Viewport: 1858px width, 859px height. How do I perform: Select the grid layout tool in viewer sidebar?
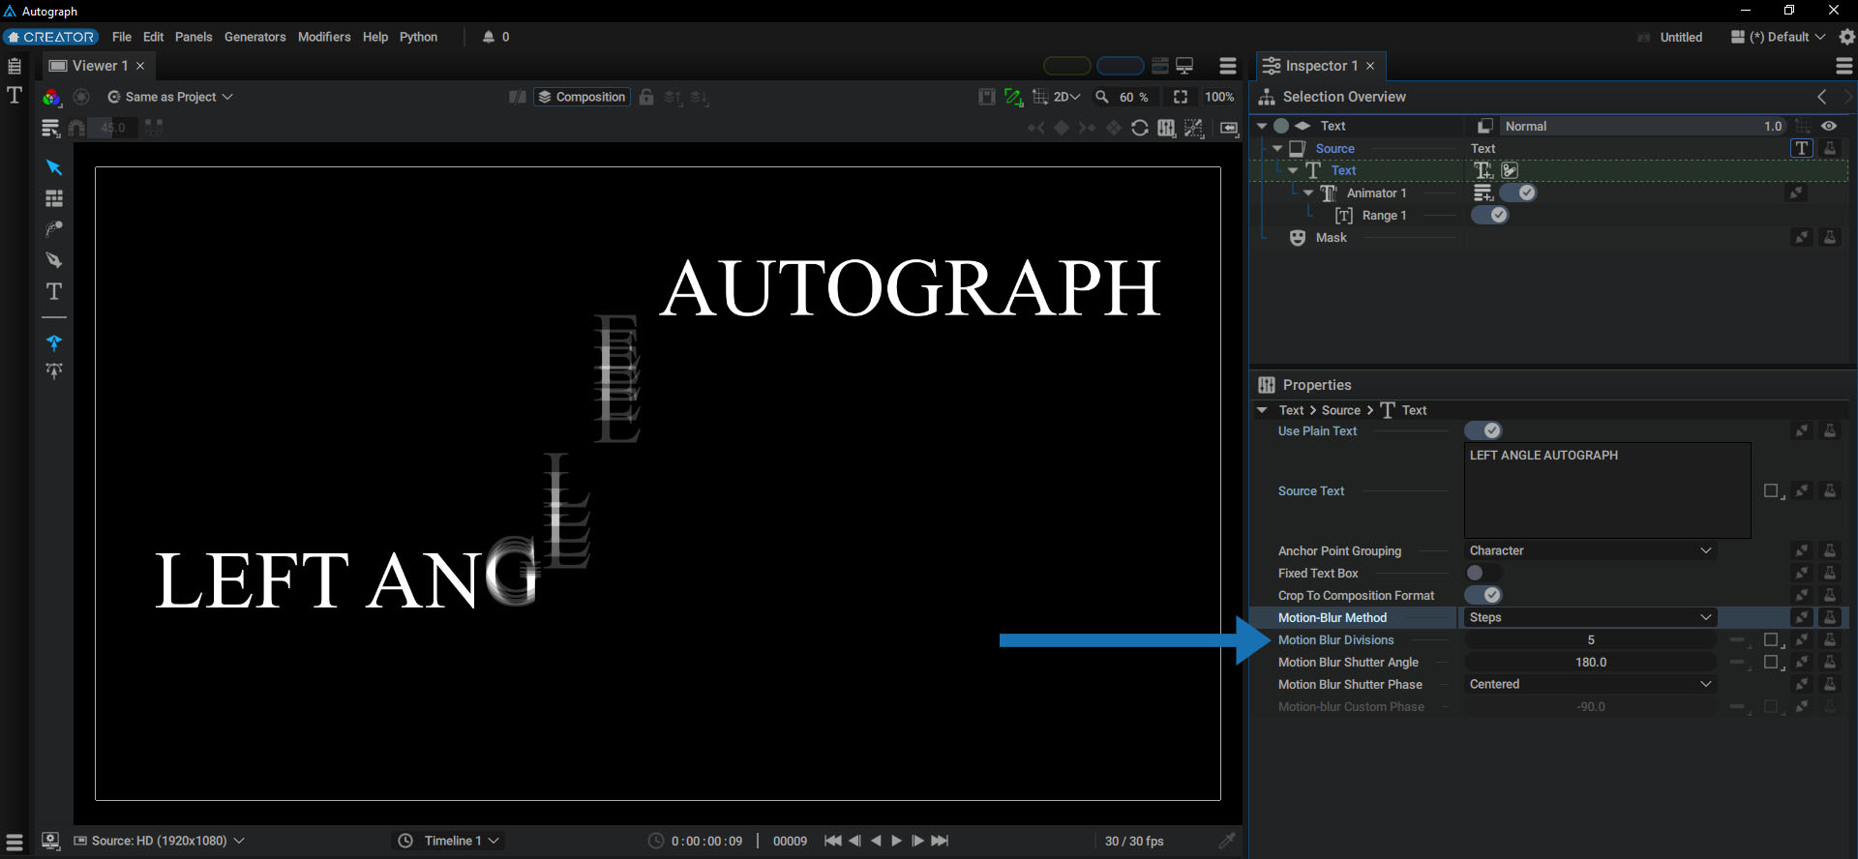pyautogui.click(x=54, y=198)
